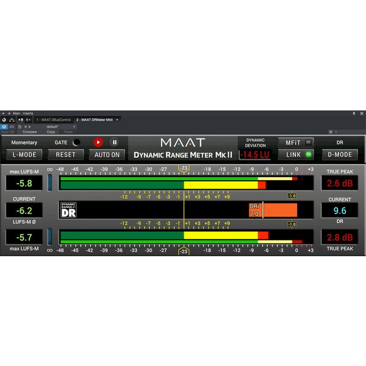Click the preset file document icon

pos(20,127)
